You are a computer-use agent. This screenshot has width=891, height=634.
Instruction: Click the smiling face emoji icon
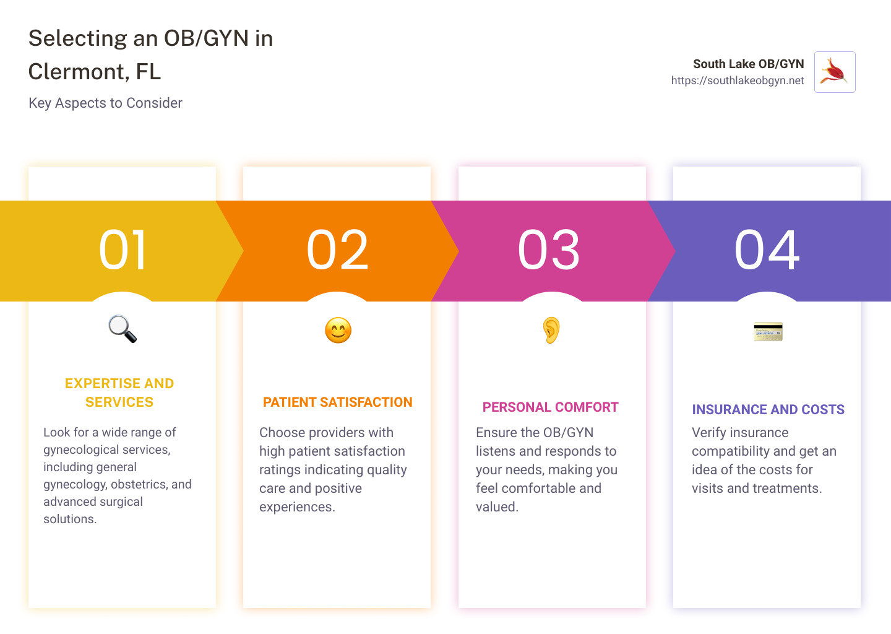(x=338, y=330)
